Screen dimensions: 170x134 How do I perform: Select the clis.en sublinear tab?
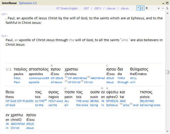pos(125,8)
